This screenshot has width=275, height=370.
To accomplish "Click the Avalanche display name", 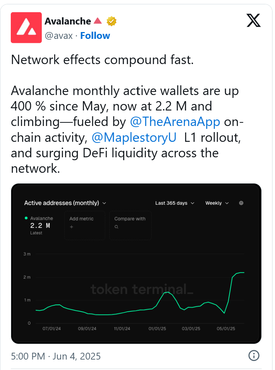I will pyautogui.click(x=68, y=21).
